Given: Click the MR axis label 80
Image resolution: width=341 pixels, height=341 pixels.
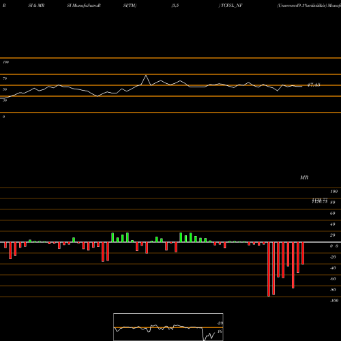Looking at the screenshot, I should tap(333, 203).
